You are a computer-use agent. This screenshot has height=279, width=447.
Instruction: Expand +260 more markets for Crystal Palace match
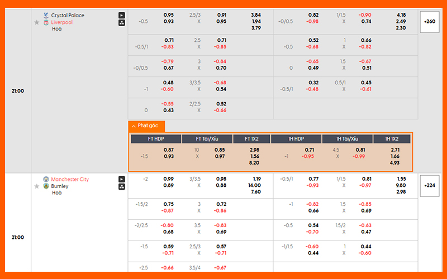coord(430,22)
